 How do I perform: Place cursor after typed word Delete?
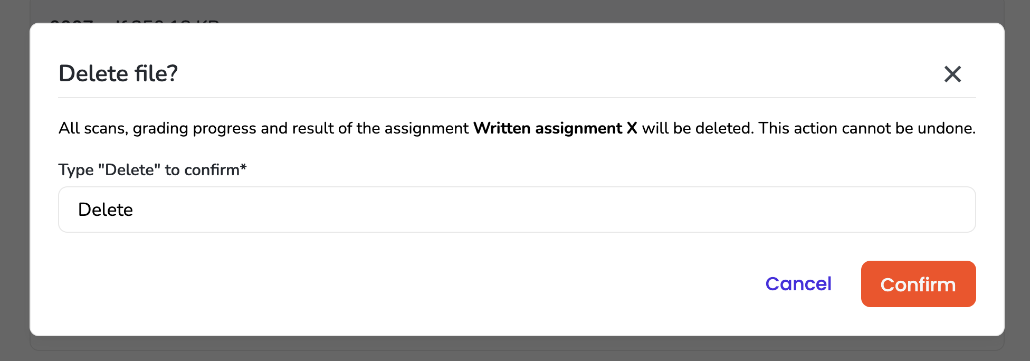pyautogui.click(x=134, y=210)
